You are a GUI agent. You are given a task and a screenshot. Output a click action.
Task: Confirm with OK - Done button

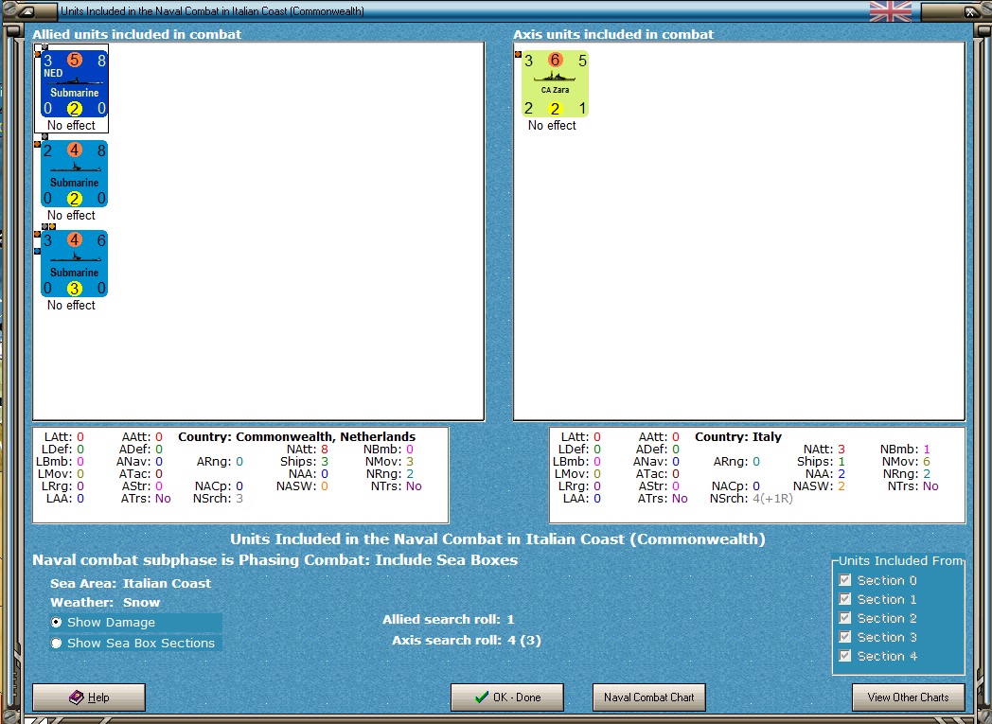coord(507,698)
